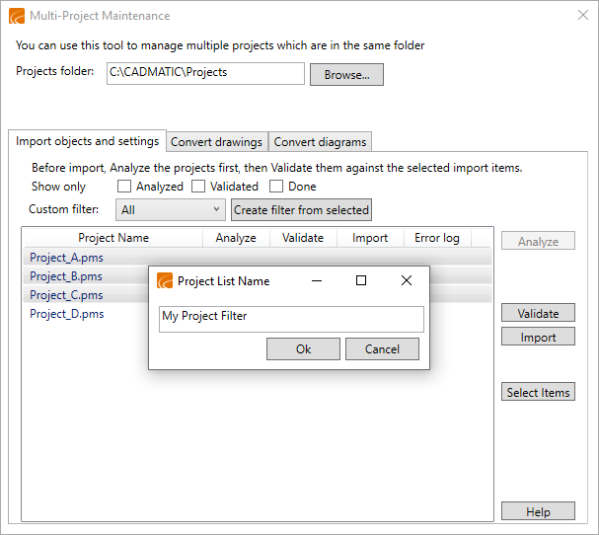Select Project_D.pms in the list
This screenshot has height=535, width=599.
[67, 314]
